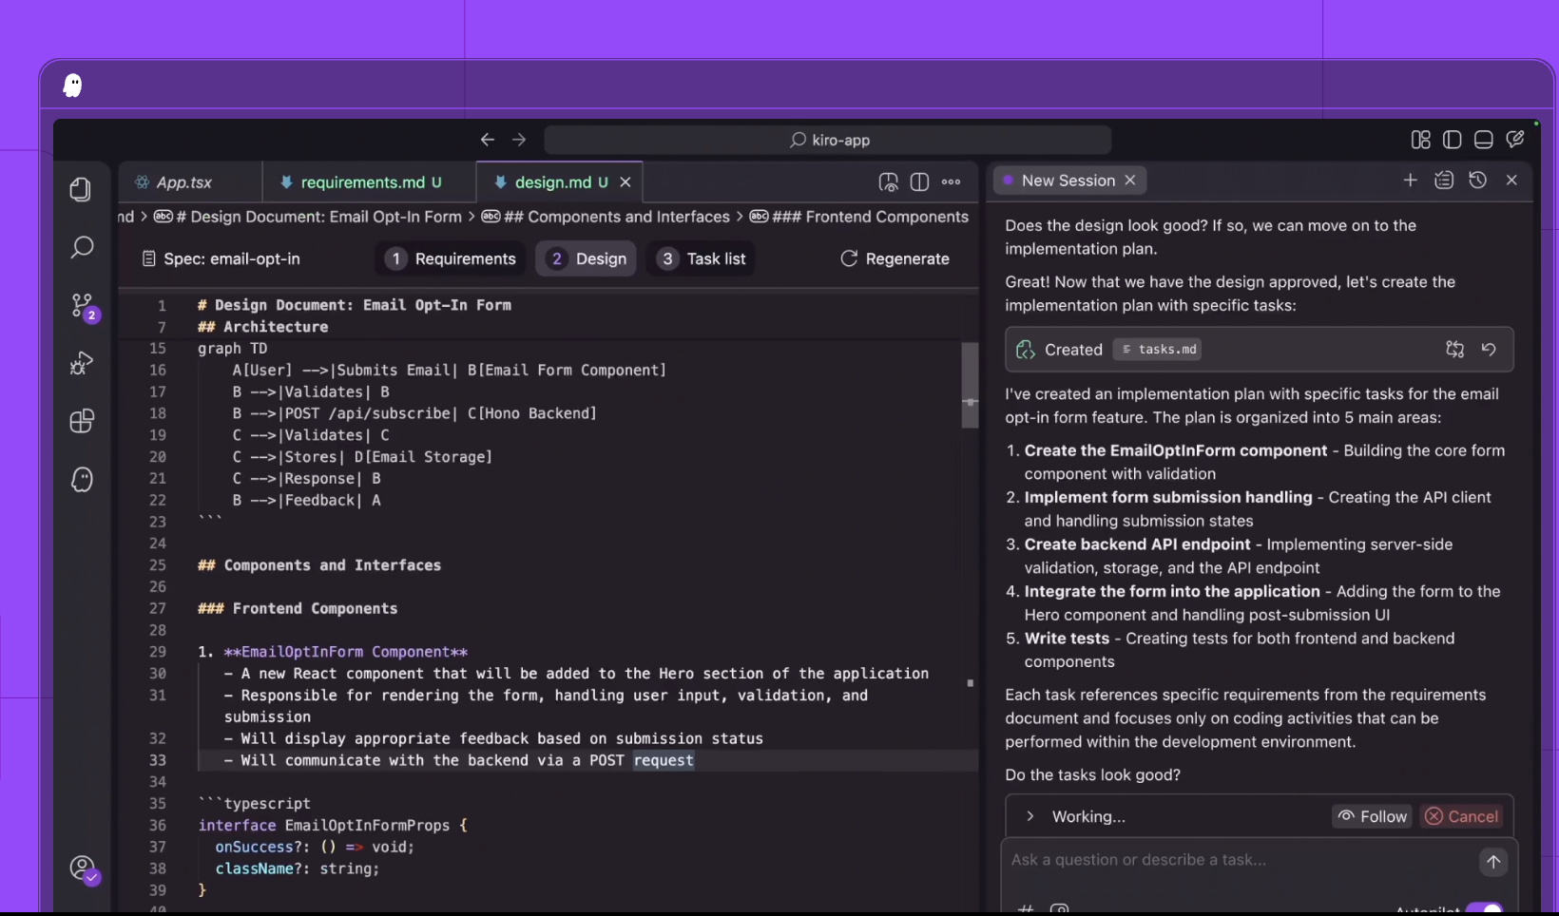Click the editor vertical scrollbar thumb
Screen dimensions: 1559x916
tap(970, 385)
